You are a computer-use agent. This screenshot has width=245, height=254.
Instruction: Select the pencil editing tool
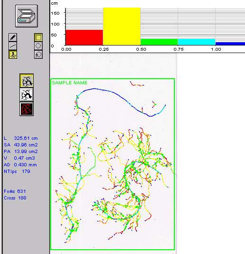click(x=13, y=37)
